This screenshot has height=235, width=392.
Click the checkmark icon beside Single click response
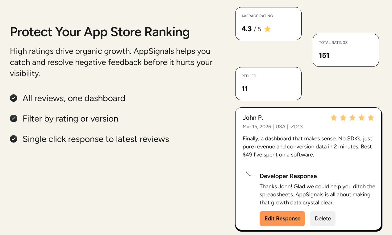[x=14, y=139]
